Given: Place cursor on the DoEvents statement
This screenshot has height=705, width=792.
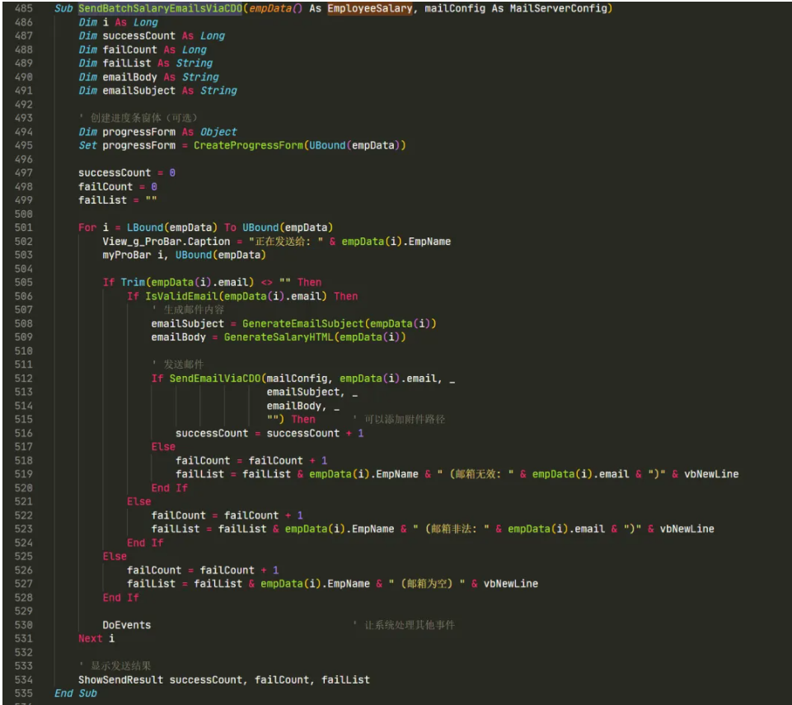Looking at the screenshot, I should tap(127, 625).
